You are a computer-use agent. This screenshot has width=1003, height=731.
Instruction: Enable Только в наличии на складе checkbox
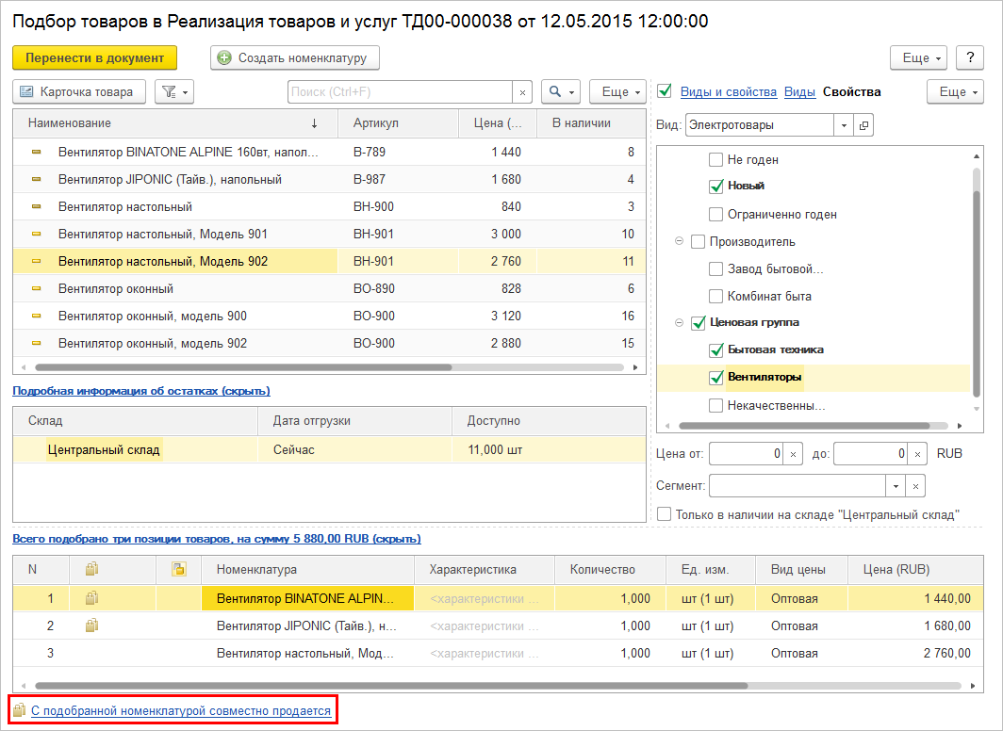665,514
